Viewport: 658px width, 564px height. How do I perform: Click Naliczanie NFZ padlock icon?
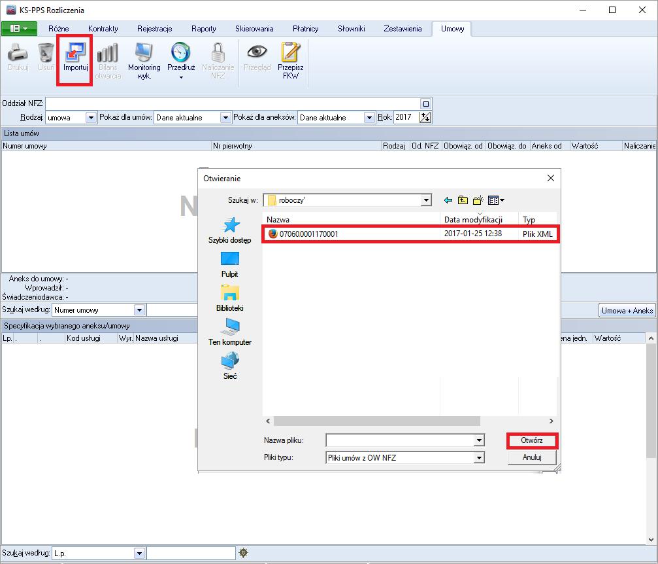click(218, 52)
